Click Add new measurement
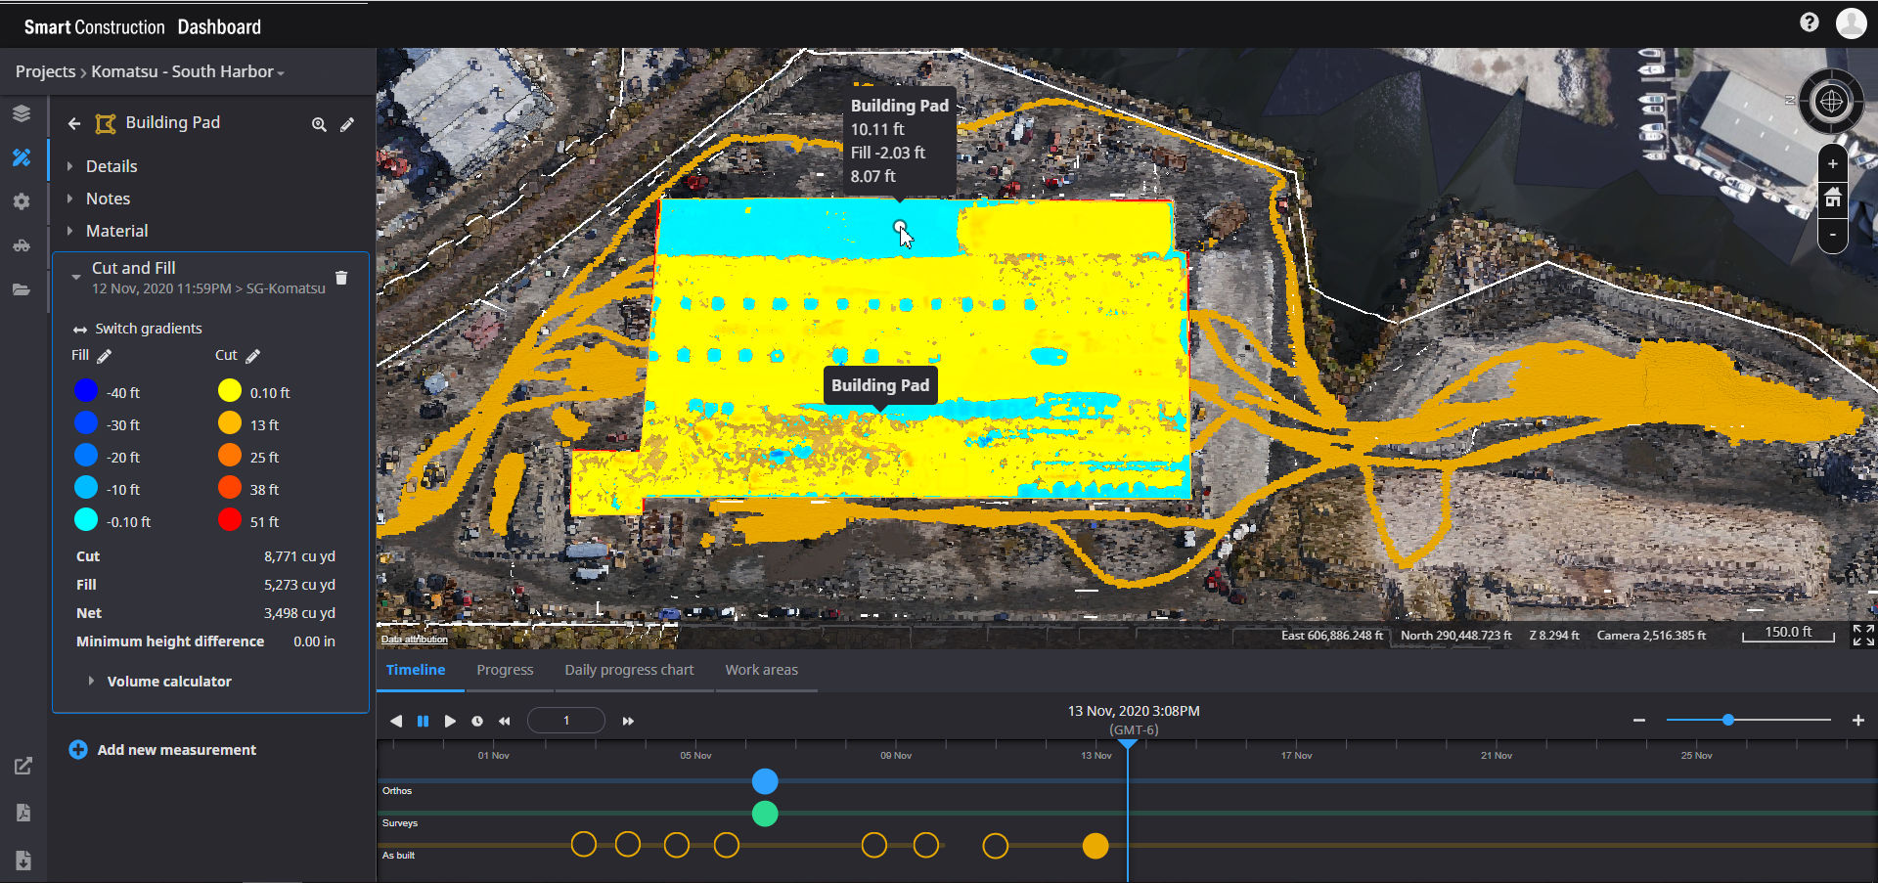The image size is (1878, 883). (176, 749)
